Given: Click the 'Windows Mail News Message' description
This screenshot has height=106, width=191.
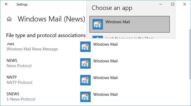Looking at the screenshot, I should 32,49.
